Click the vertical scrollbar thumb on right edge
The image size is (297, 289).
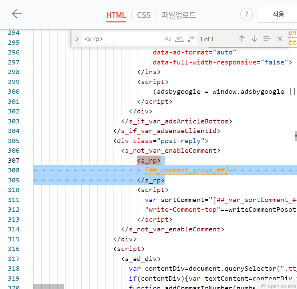296,136
